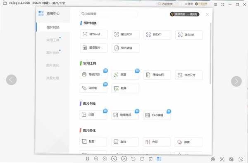Toggle fullscreen mode in title bar
This screenshot has height=163, width=248.
click(x=223, y=5)
